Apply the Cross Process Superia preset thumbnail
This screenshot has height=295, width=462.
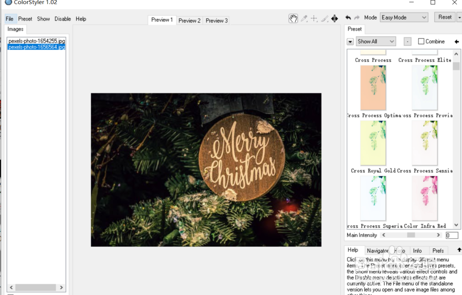[373, 198]
